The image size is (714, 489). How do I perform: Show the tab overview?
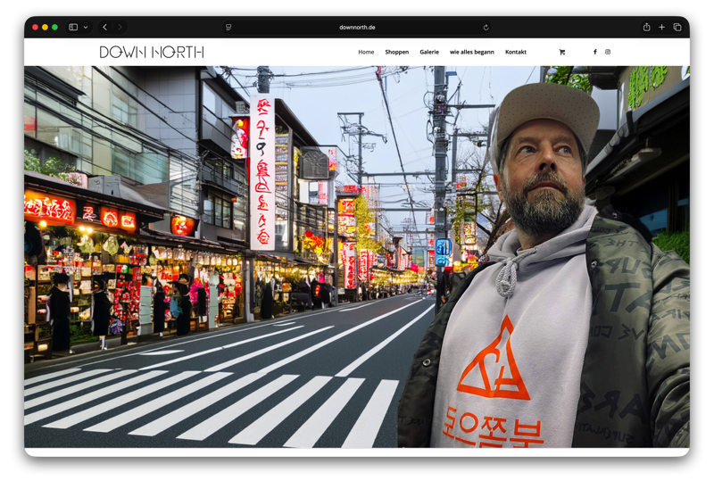pos(677,28)
